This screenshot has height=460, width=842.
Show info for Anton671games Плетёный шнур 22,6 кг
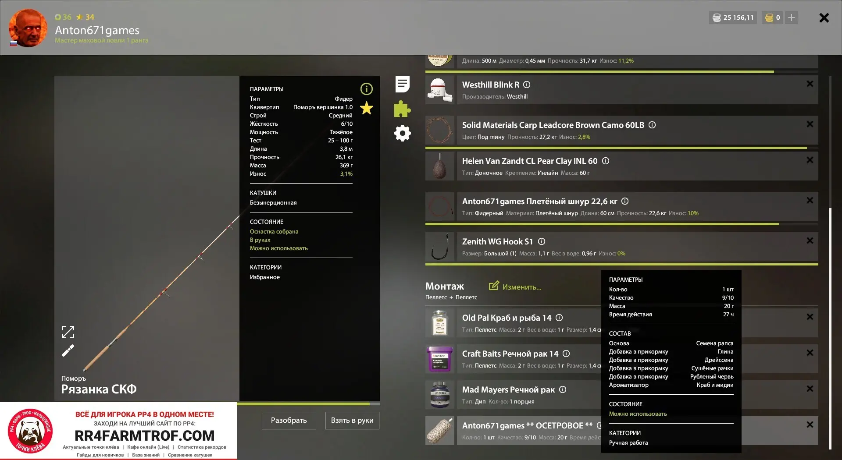tap(625, 201)
